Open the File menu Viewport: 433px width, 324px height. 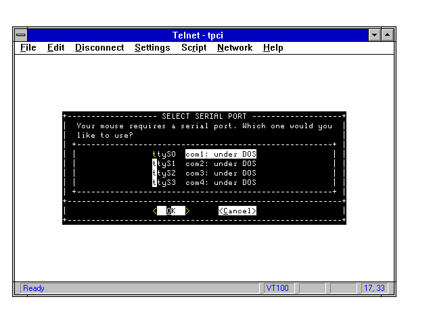click(28, 48)
